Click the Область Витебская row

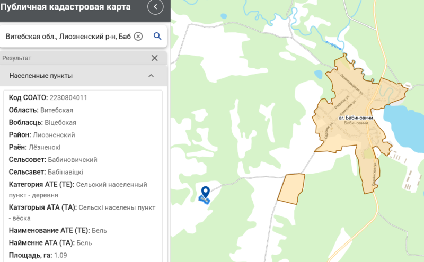click(41, 110)
